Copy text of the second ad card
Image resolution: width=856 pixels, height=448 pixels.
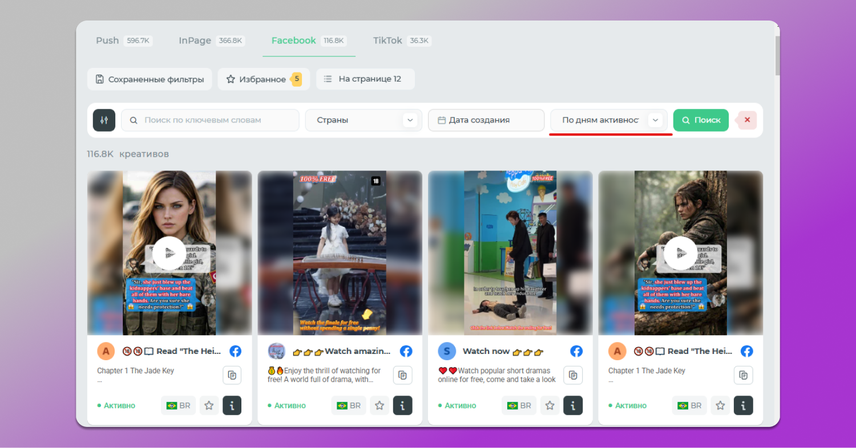tap(402, 375)
